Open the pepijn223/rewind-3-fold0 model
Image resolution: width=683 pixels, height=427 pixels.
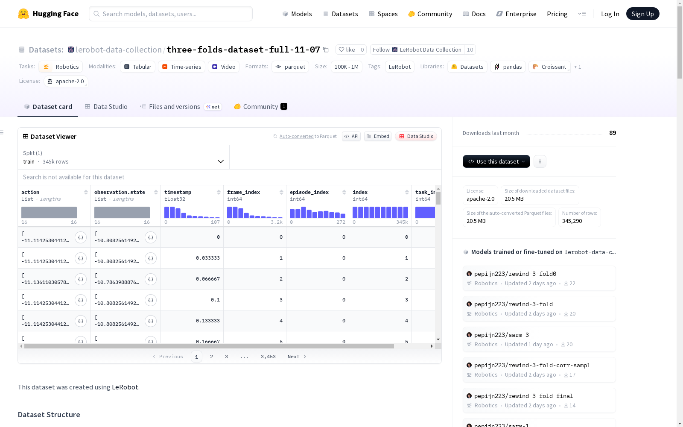click(539, 278)
